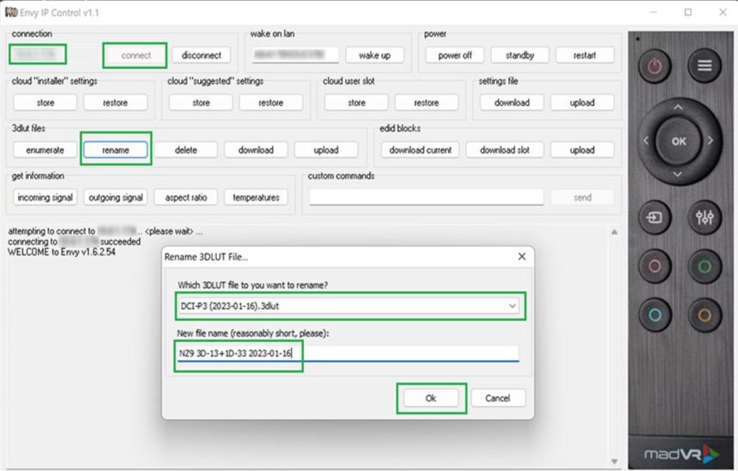Restore cloud "suggested" settings
The height and width of the screenshot is (471, 738).
[271, 102]
